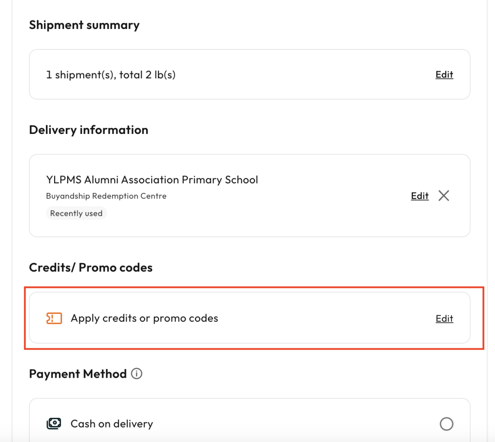495x442 pixels.
Task: Click the 'Apply credits or promo codes' text
Action: point(144,318)
